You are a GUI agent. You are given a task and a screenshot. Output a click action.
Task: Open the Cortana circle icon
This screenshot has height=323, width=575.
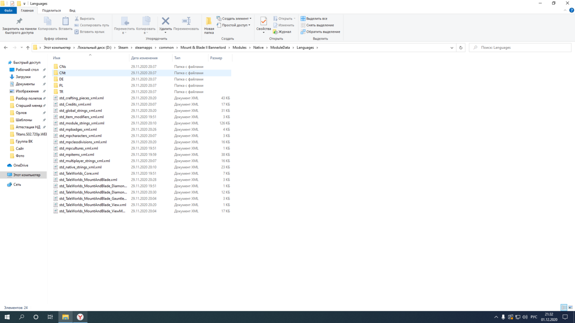tap(36, 317)
